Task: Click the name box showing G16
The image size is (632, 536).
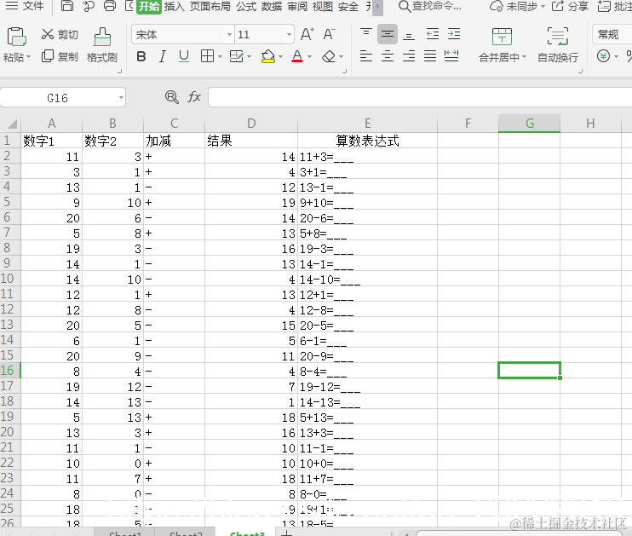Action: click(63, 98)
